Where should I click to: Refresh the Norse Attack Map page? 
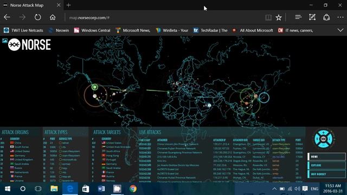click(37, 17)
